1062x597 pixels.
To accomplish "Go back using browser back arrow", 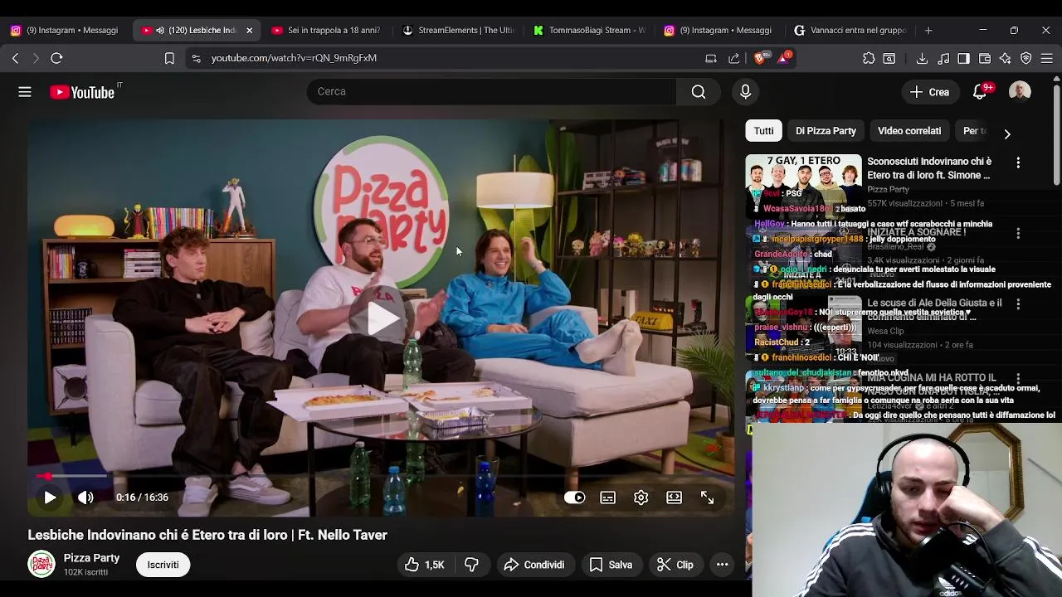I will coord(15,58).
